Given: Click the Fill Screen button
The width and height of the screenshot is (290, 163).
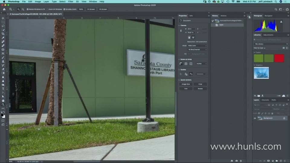Looking at the screenshot, I should click(x=103, y=9).
